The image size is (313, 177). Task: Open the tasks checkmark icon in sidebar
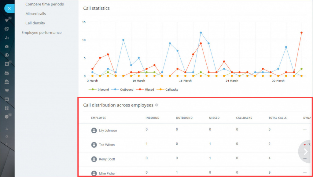(7, 64)
